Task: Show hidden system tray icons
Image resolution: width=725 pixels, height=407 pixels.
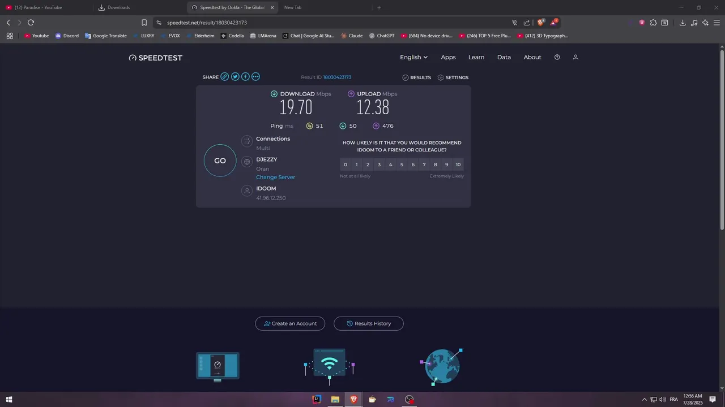Action: pyautogui.click(x=644, y=400)
